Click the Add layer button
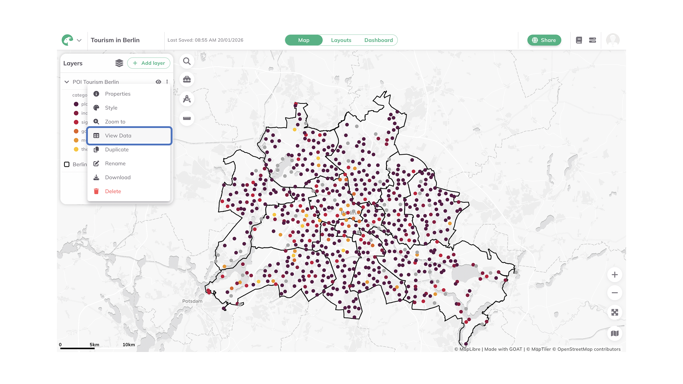683x384 pixels. pyautogui.click(x=149, y=63)
